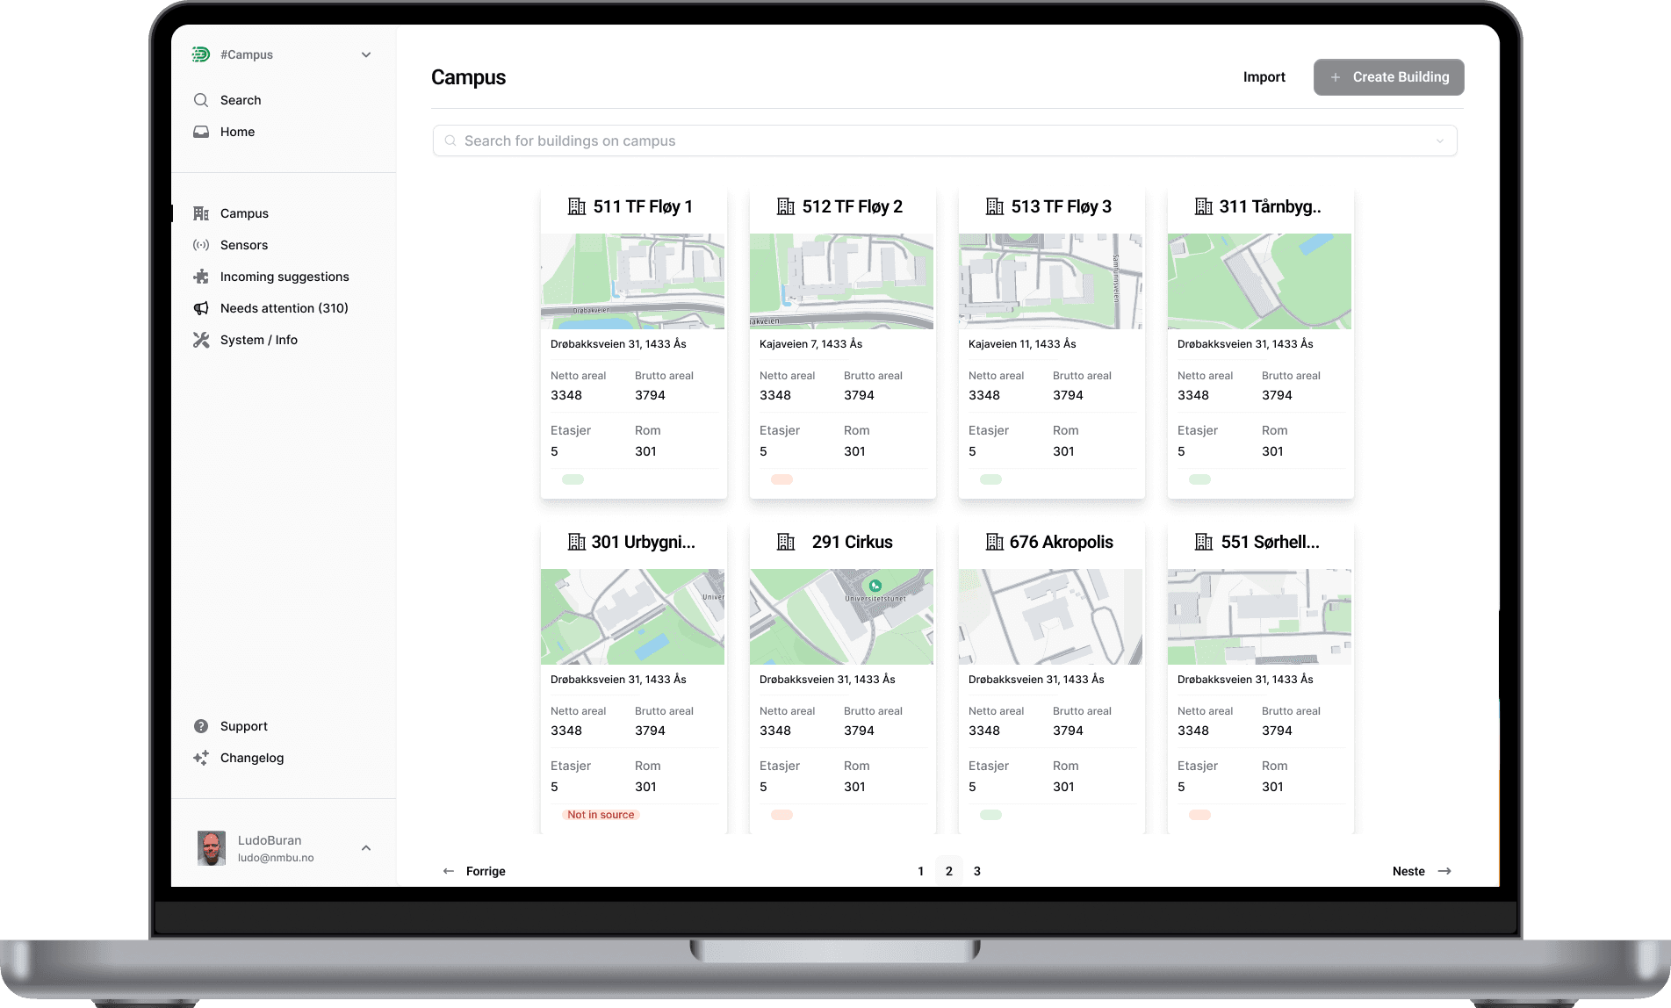Click the building icon on 511 TF Fløy 1
Screen dimensions: 1671x1008
click(577, 206)
